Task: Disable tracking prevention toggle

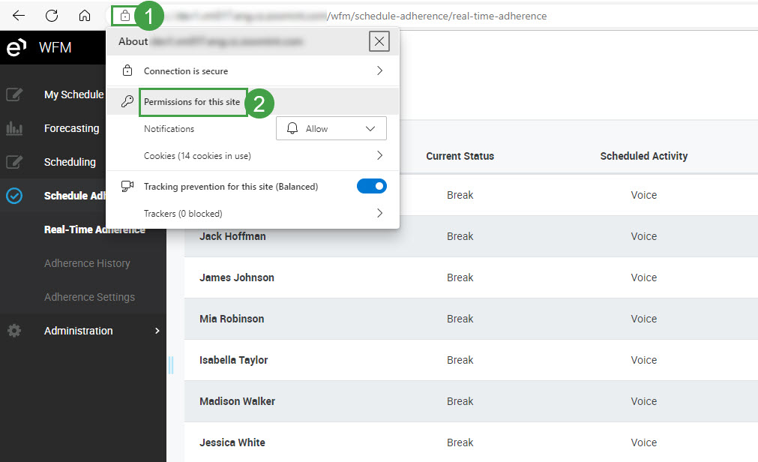Action: pyautogui.click(x=371, y=186)
